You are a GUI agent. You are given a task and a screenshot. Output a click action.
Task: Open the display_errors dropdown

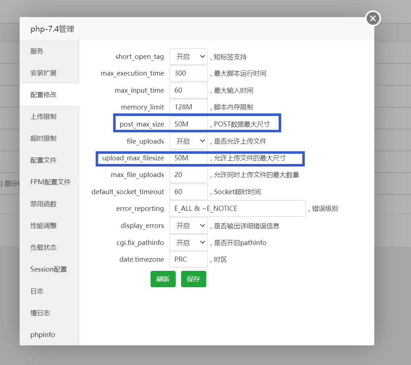tap(188, 225)
